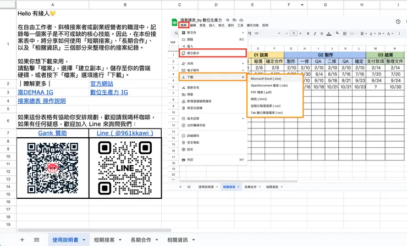This screenshot has width=407, height=246.
Task: Click the cloud saved status icon in the tutorial image
Action: click(x=241, y=20)
